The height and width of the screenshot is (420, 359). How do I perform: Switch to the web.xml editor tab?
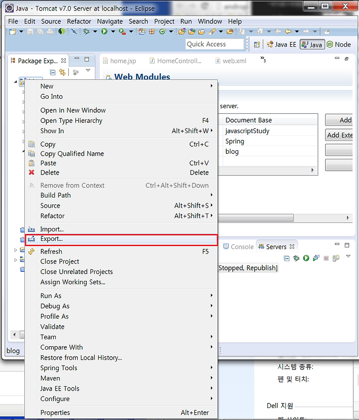[x=231, y=61]
